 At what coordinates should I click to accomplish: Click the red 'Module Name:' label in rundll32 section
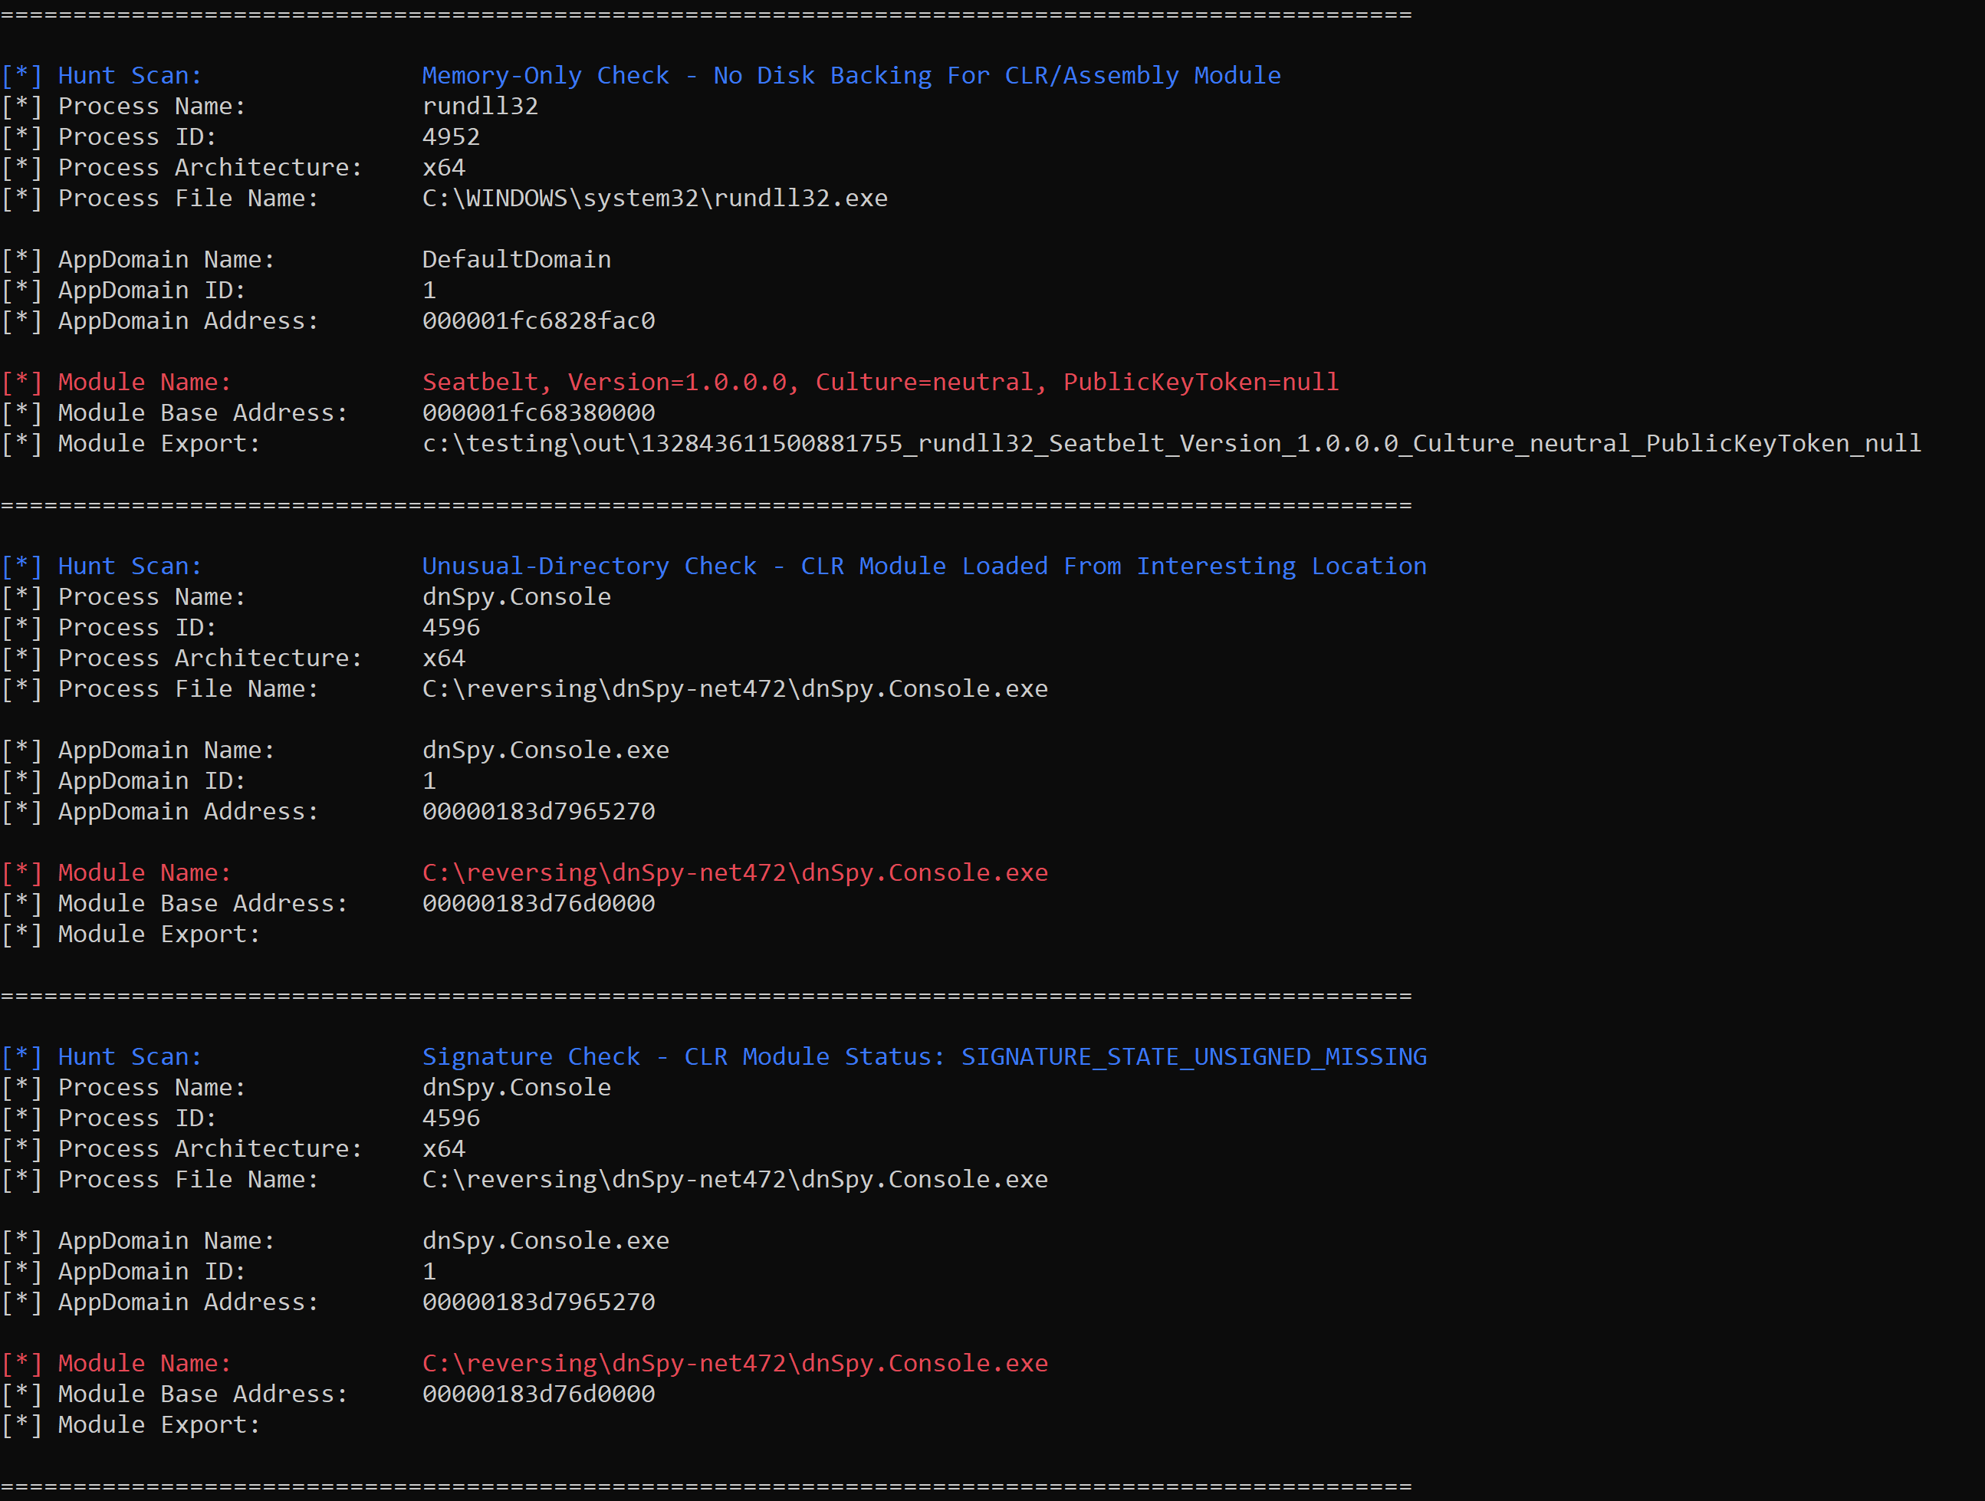coord(144,383)
